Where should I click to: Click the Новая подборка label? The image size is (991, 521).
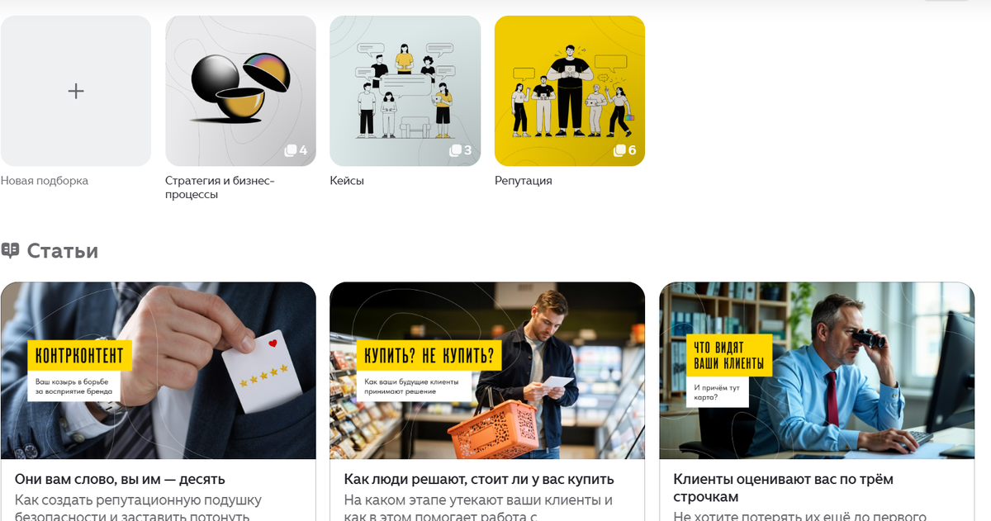pyautogui.click(x=45, y=181)
